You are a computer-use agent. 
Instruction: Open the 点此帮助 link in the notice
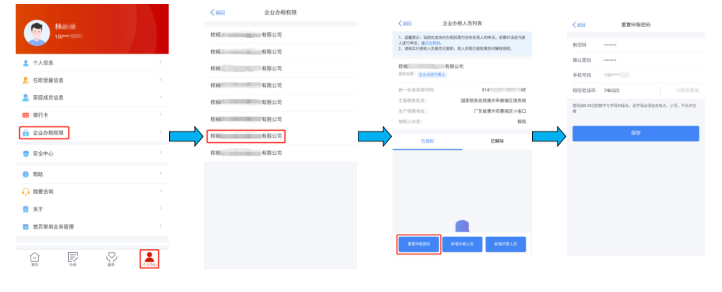tap(433, 43)
